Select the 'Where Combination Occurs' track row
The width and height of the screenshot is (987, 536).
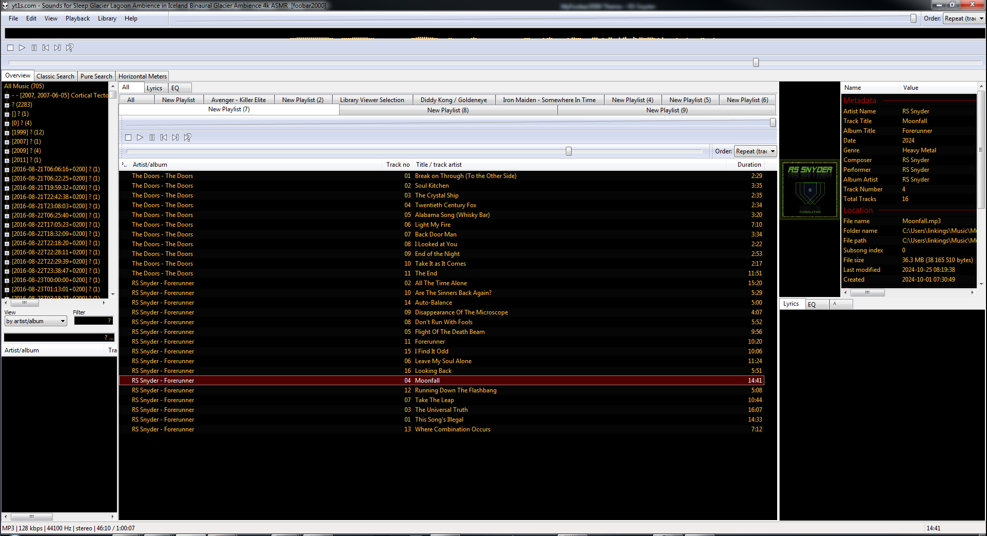click(441, 429)
